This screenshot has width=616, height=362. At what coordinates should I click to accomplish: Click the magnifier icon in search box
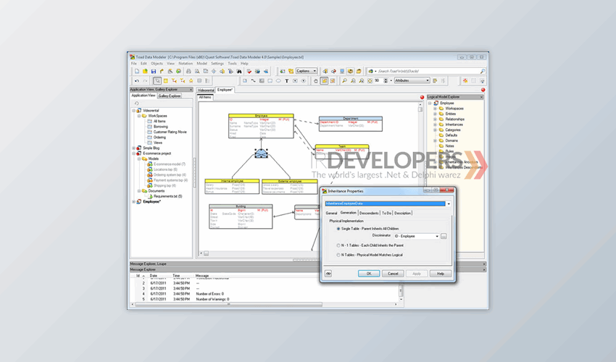point(483,71)
